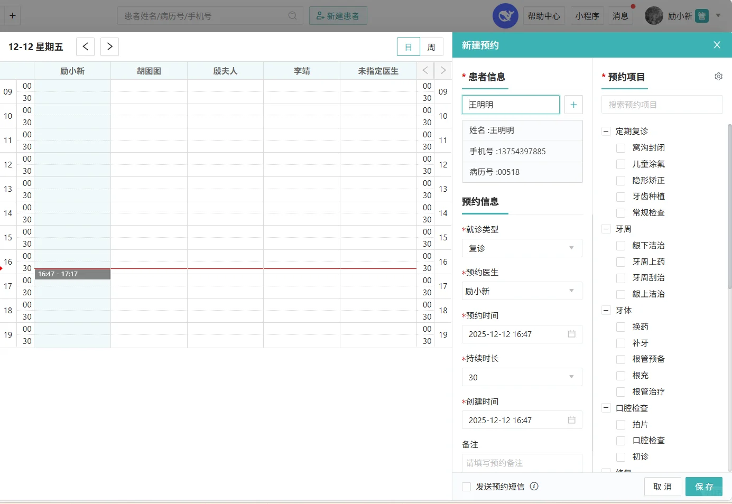Click the plus icon beside the 王明明 input
The height and width of the screenshot is (504, 732).
tap(573, 105)
